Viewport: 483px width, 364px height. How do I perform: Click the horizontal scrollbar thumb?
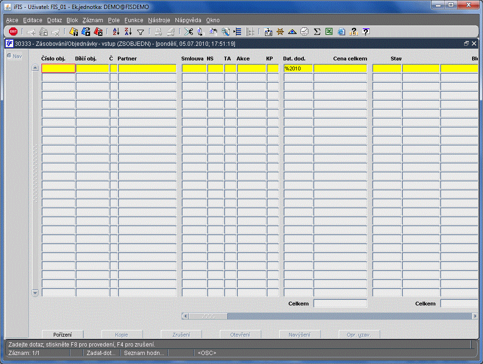pyautogui.click(x=208, y=316)
